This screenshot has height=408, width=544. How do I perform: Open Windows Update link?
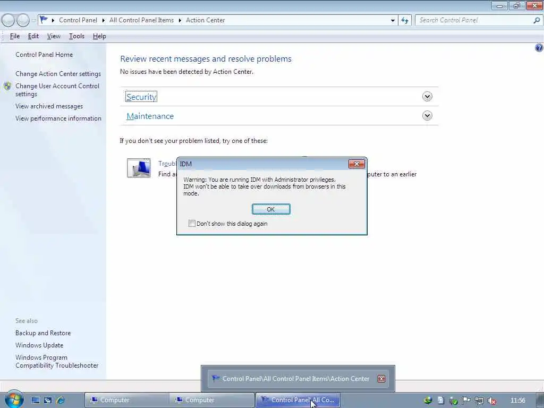pos(39,345)
